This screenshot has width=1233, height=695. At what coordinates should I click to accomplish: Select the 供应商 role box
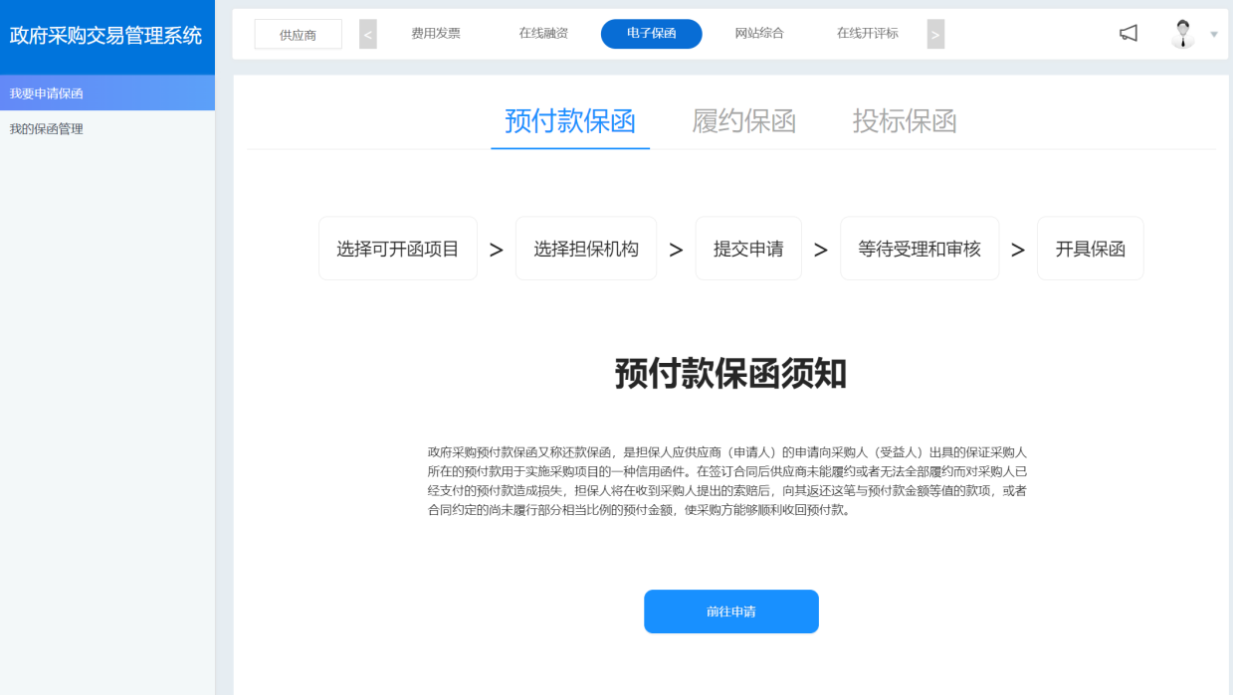click(x=298, y=35)
